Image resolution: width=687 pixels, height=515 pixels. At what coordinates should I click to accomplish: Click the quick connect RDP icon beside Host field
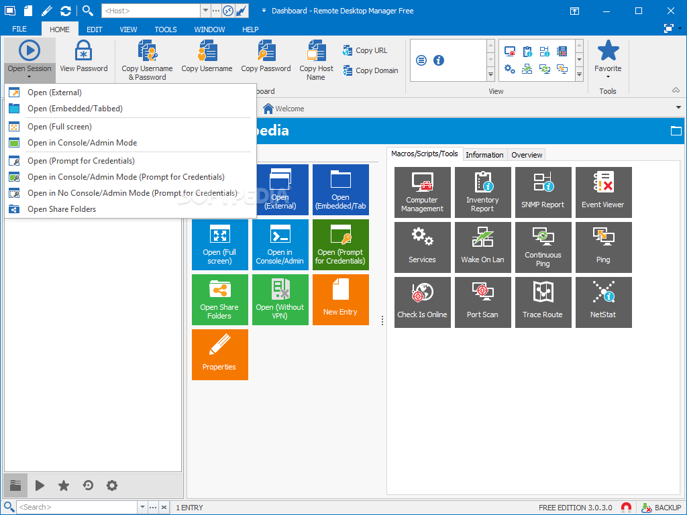(228, 11)
